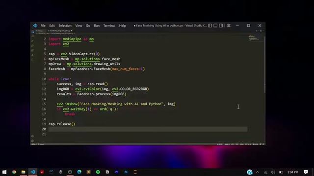This screenshot has width=314, height=176.
Task: Click 'mp.solutions.face_mesh' on line 6
Action: [x=98, y=59]
